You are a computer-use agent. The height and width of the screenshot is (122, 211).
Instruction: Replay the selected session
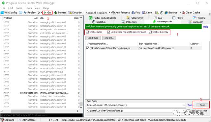(30, 12)
